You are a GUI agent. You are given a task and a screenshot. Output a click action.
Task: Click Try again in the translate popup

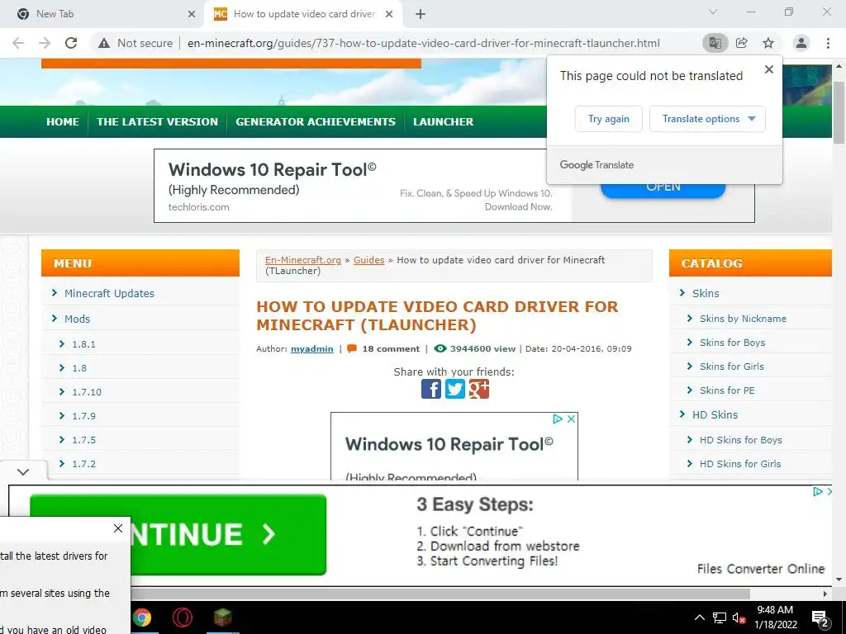(x=609, y=119)
